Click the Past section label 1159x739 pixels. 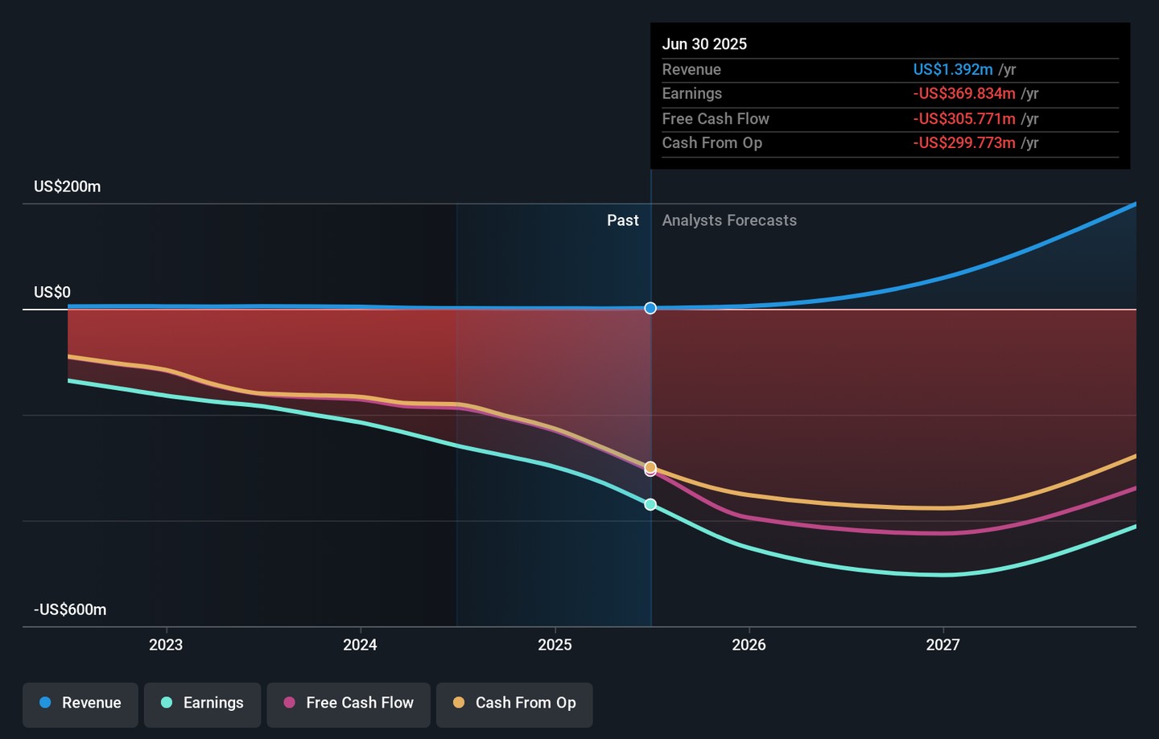coord(622,220)
